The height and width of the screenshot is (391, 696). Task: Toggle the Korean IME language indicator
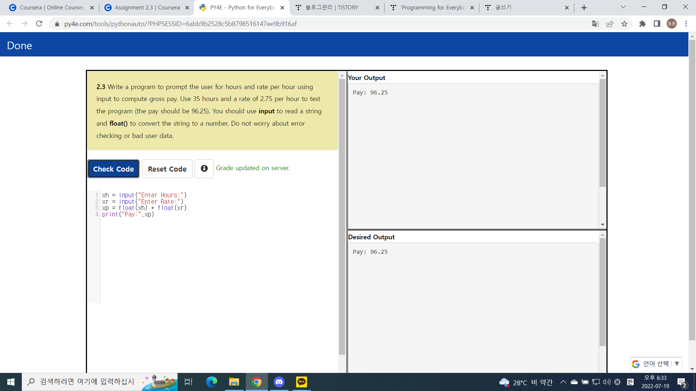630,382
